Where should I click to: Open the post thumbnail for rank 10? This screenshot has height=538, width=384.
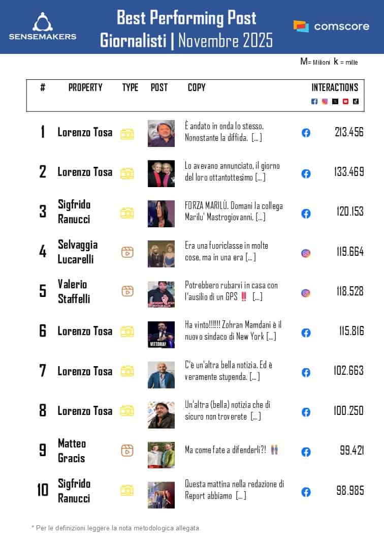pos(161,495)
